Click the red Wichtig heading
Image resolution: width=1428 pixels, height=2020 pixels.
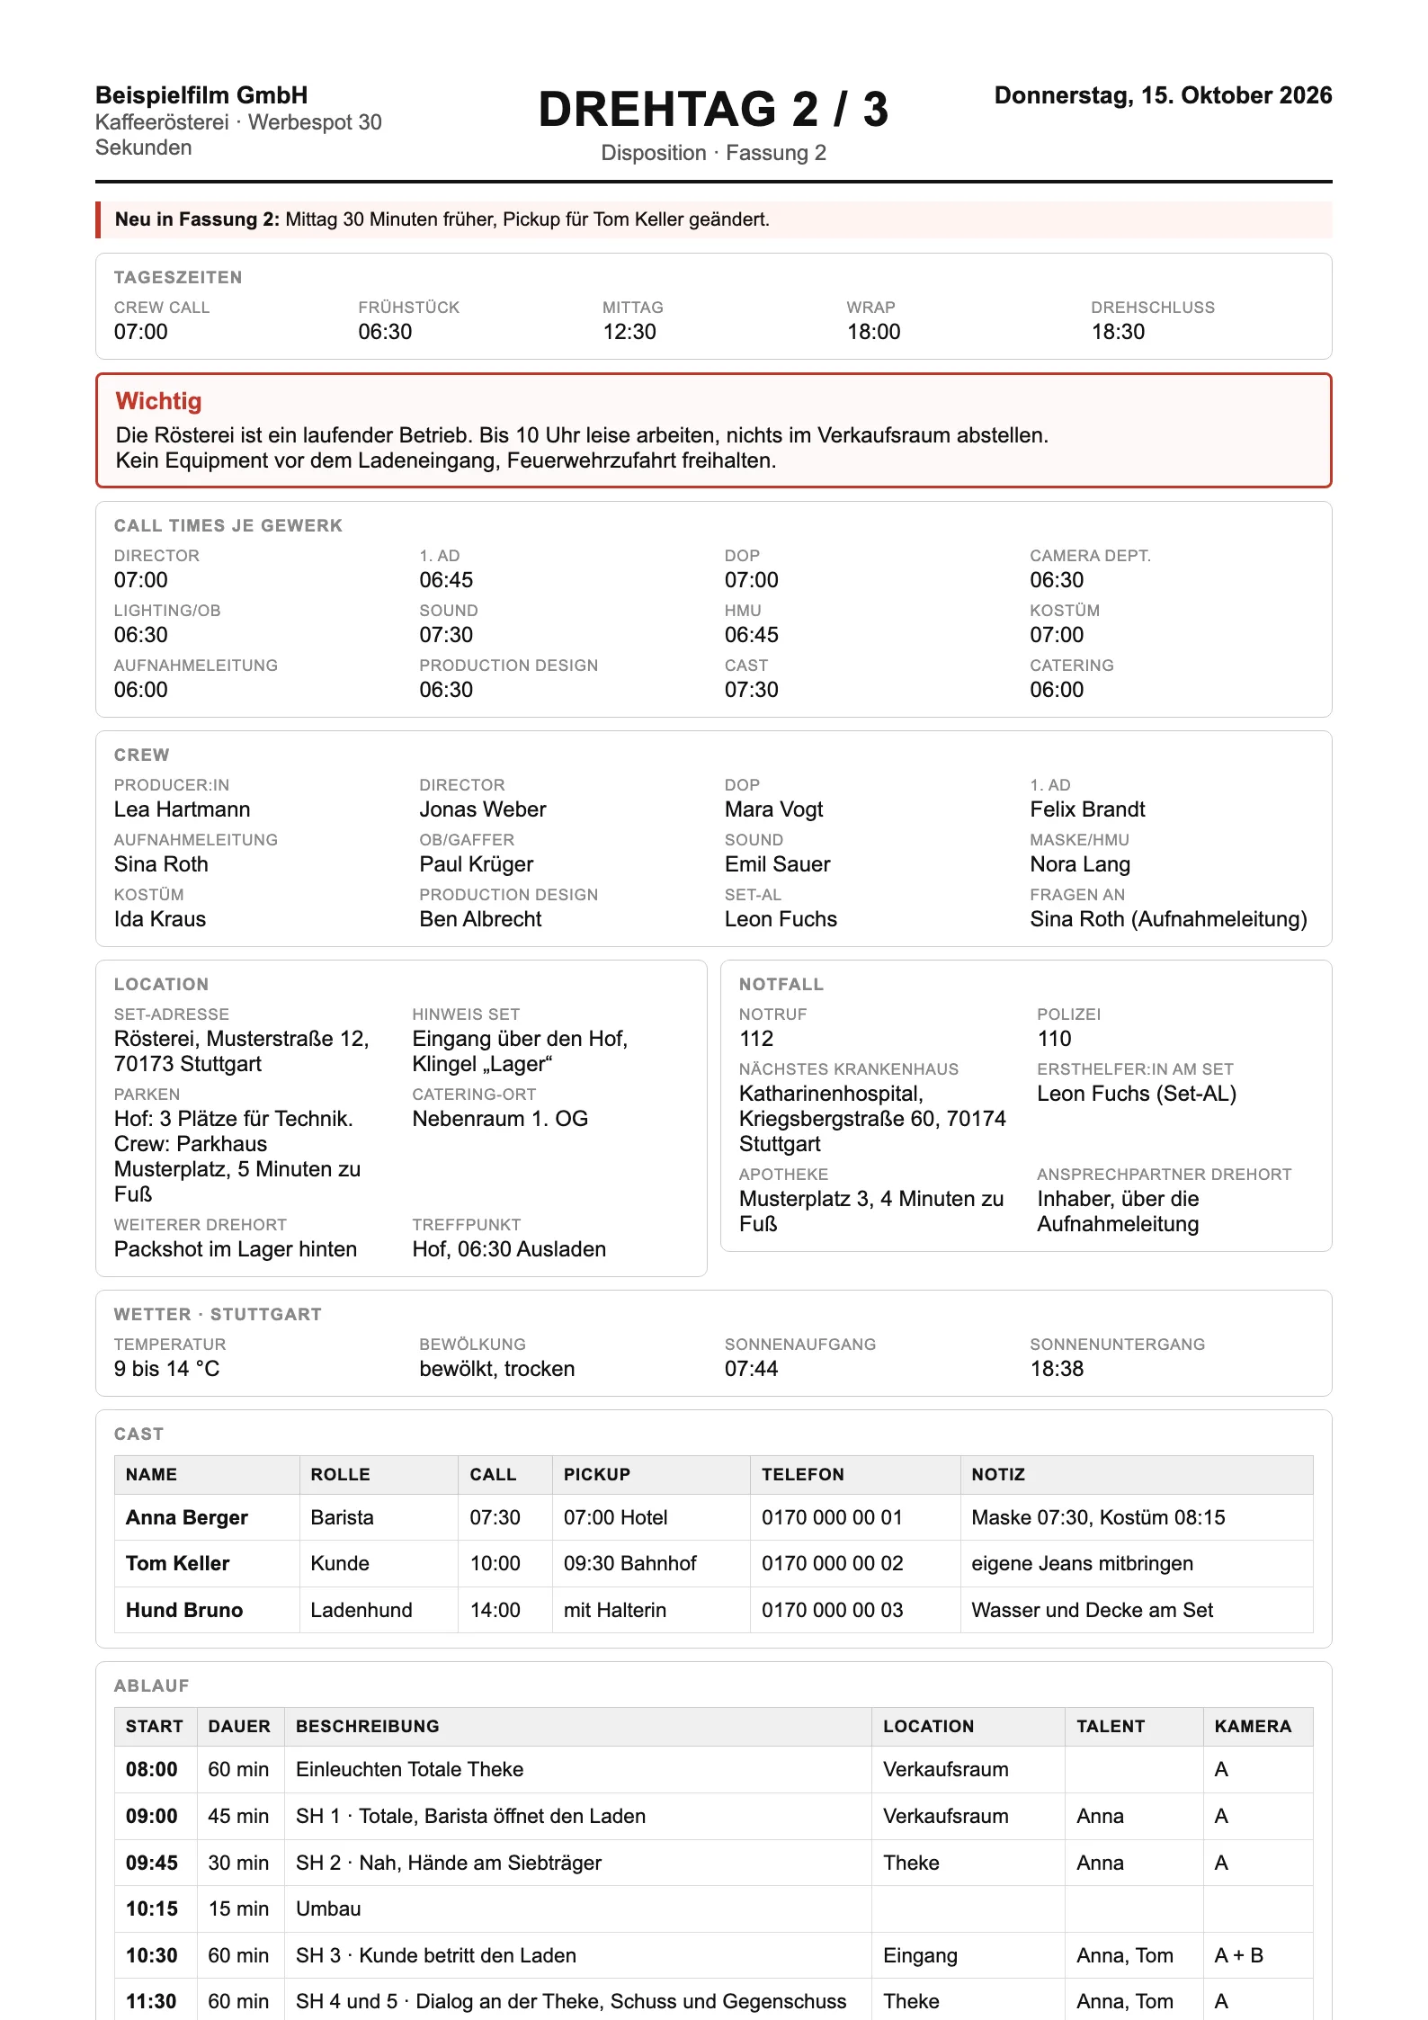click(x=158, y=401)
